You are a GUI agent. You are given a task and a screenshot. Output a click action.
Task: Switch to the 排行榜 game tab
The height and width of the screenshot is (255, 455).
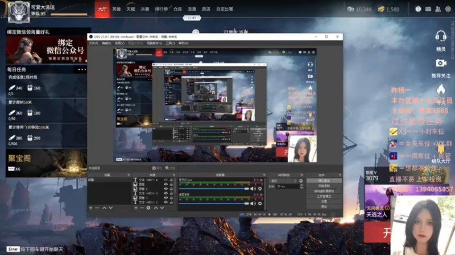[161, 9]
